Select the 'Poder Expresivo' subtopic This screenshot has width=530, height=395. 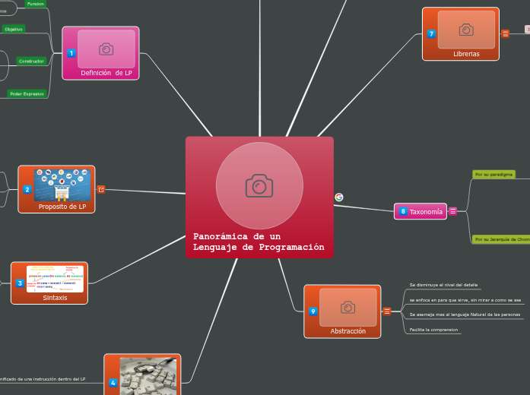(x=26, y=93)
